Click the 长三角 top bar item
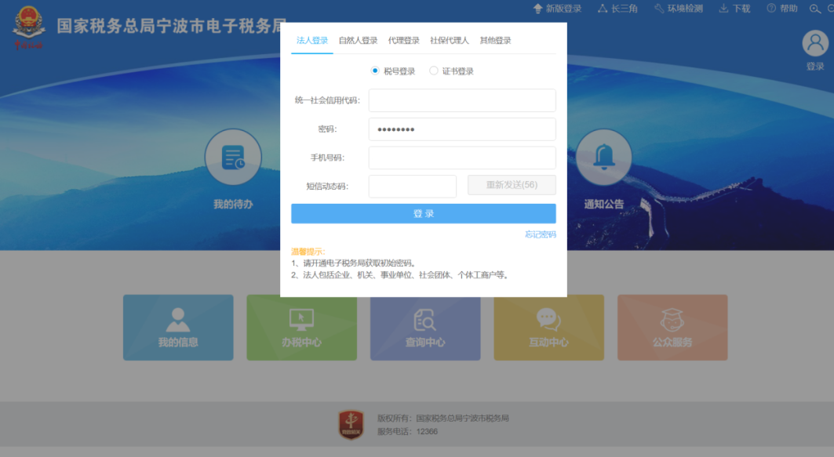This screenshot has height=457, width=834. 617,9
